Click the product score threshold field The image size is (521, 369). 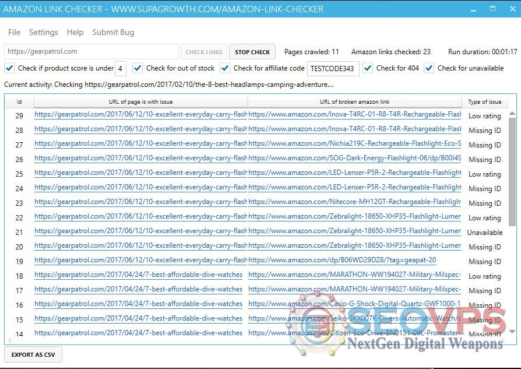[120, 68]
